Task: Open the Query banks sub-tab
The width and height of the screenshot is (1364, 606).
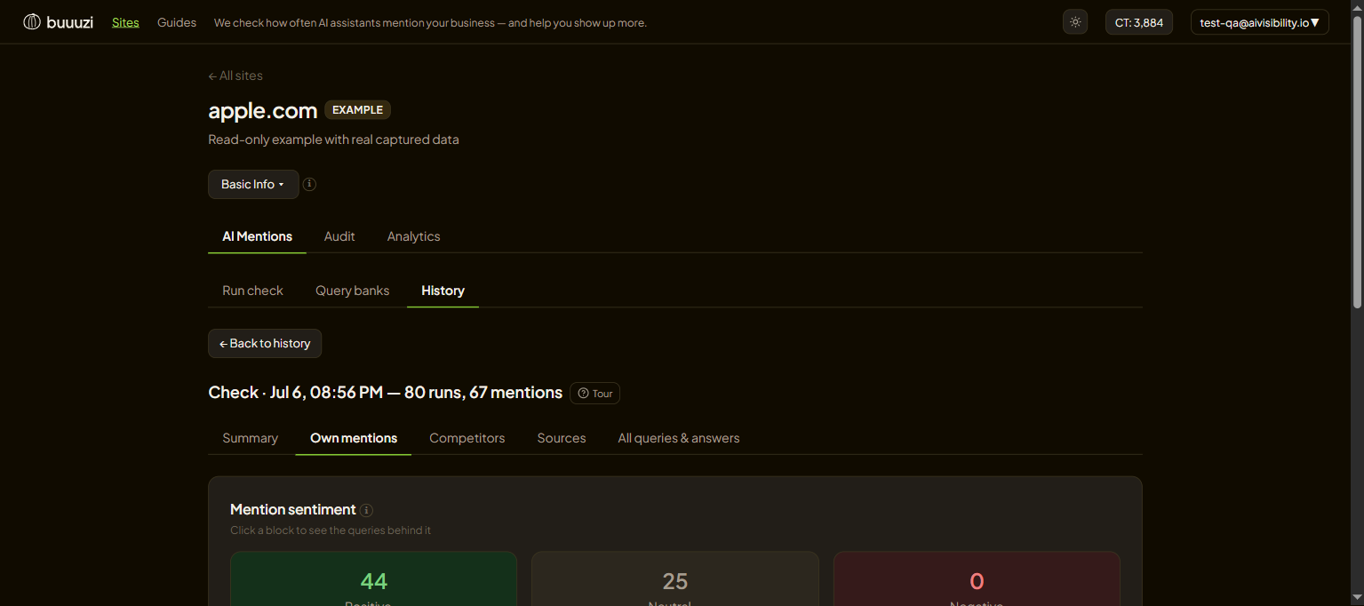Action: click(x=352, y=291)
